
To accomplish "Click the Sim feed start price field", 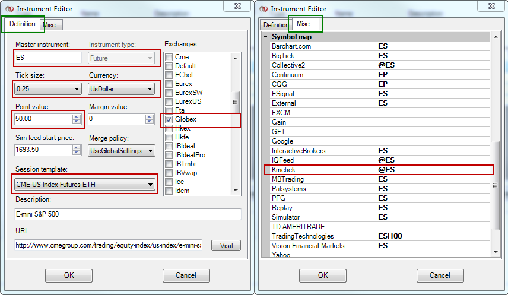I will [43, 150].
